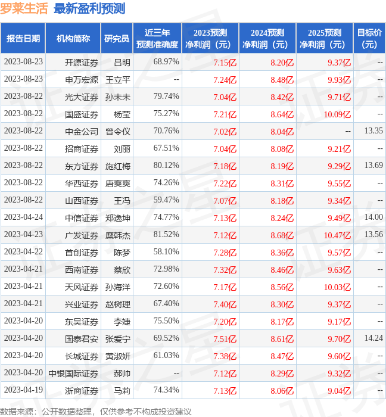This screenshot has height=417, width=386.
Task: Click the 2025预测净利润 column header
Action: click(x=325, y=38)
